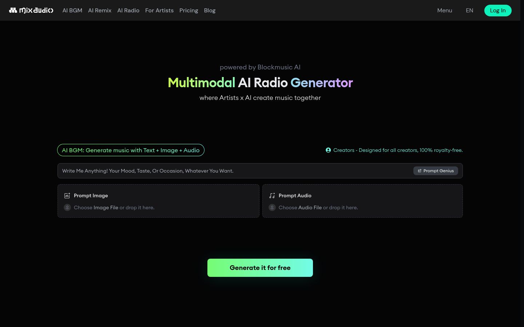Choose Audio File link
The height and width of the screenshot is (327, 524).
[x=310, y=207]
